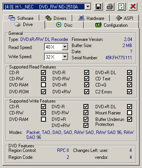Toggle CD-RW write feature checkbox
This screenshot has height=168, width=142.
[x=43, y=113]
